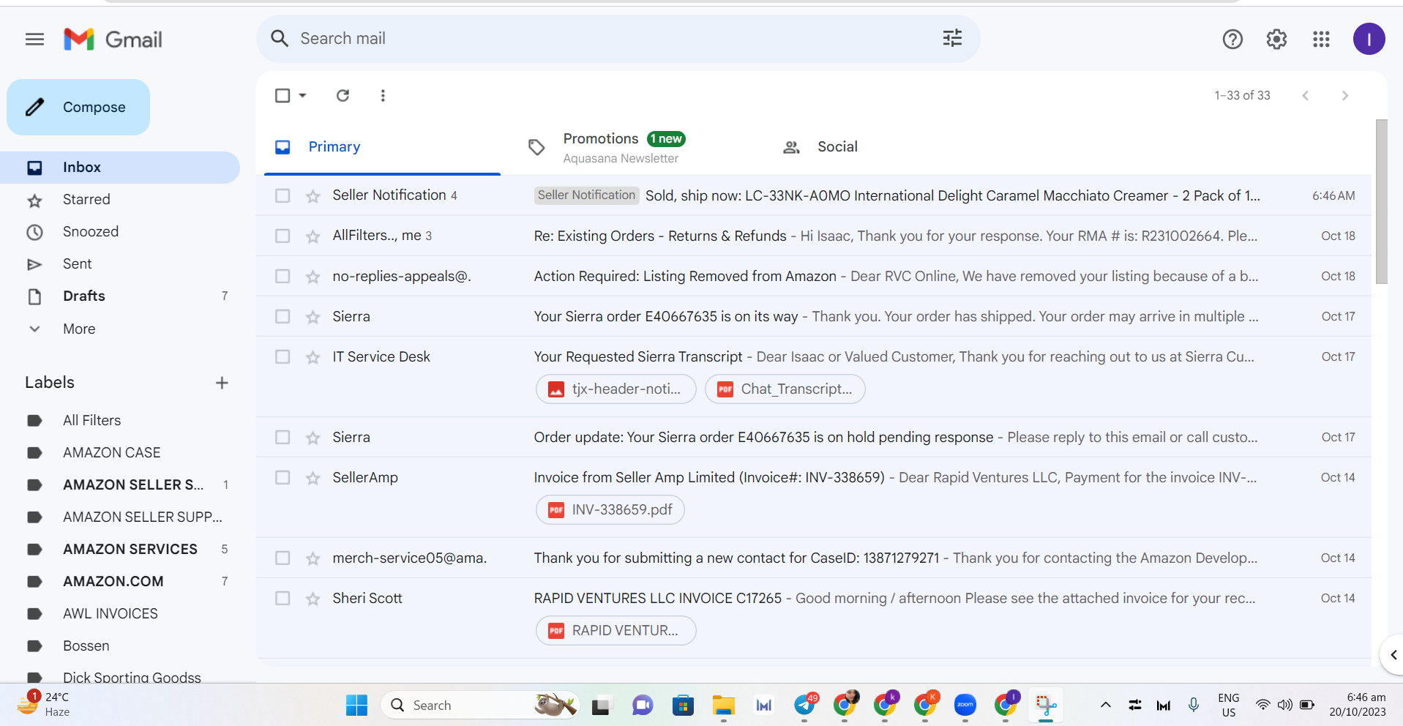Open the Google account avatar
The height and width of the screenshot is (726, 1403).
(1369, 40)
